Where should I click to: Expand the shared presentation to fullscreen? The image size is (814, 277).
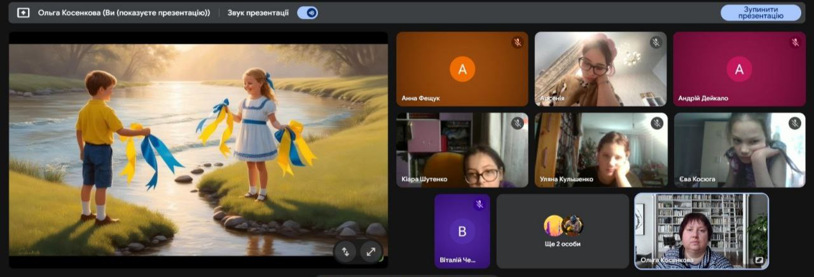point(371,252)
